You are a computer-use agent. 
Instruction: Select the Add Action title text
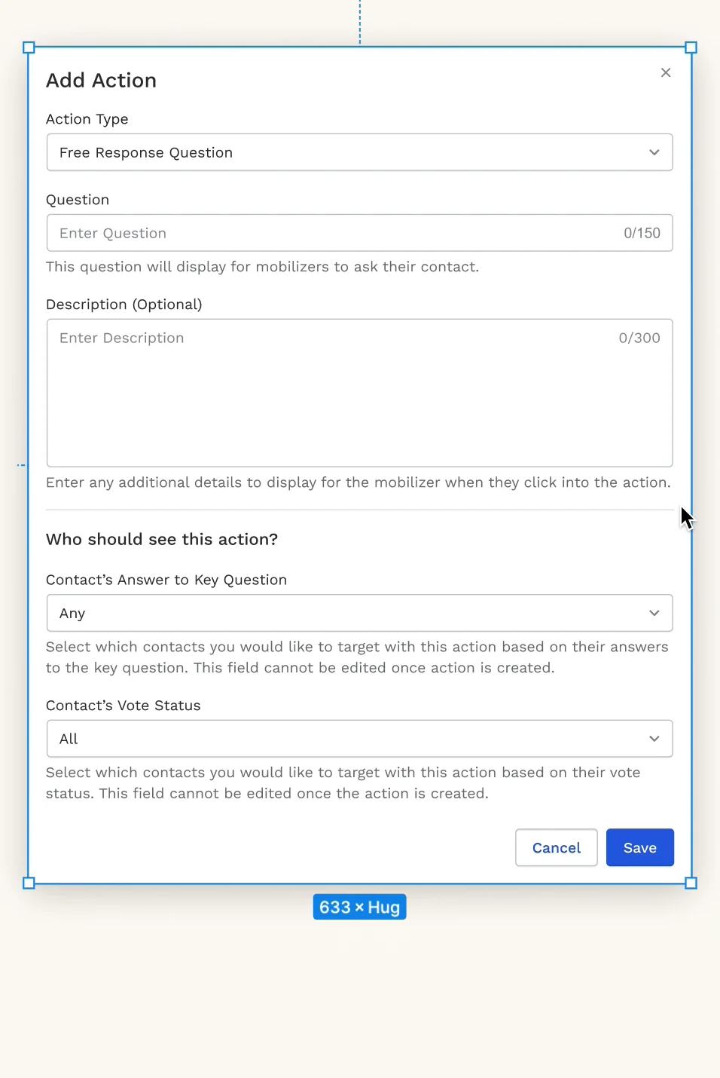[x=102, y=81]
